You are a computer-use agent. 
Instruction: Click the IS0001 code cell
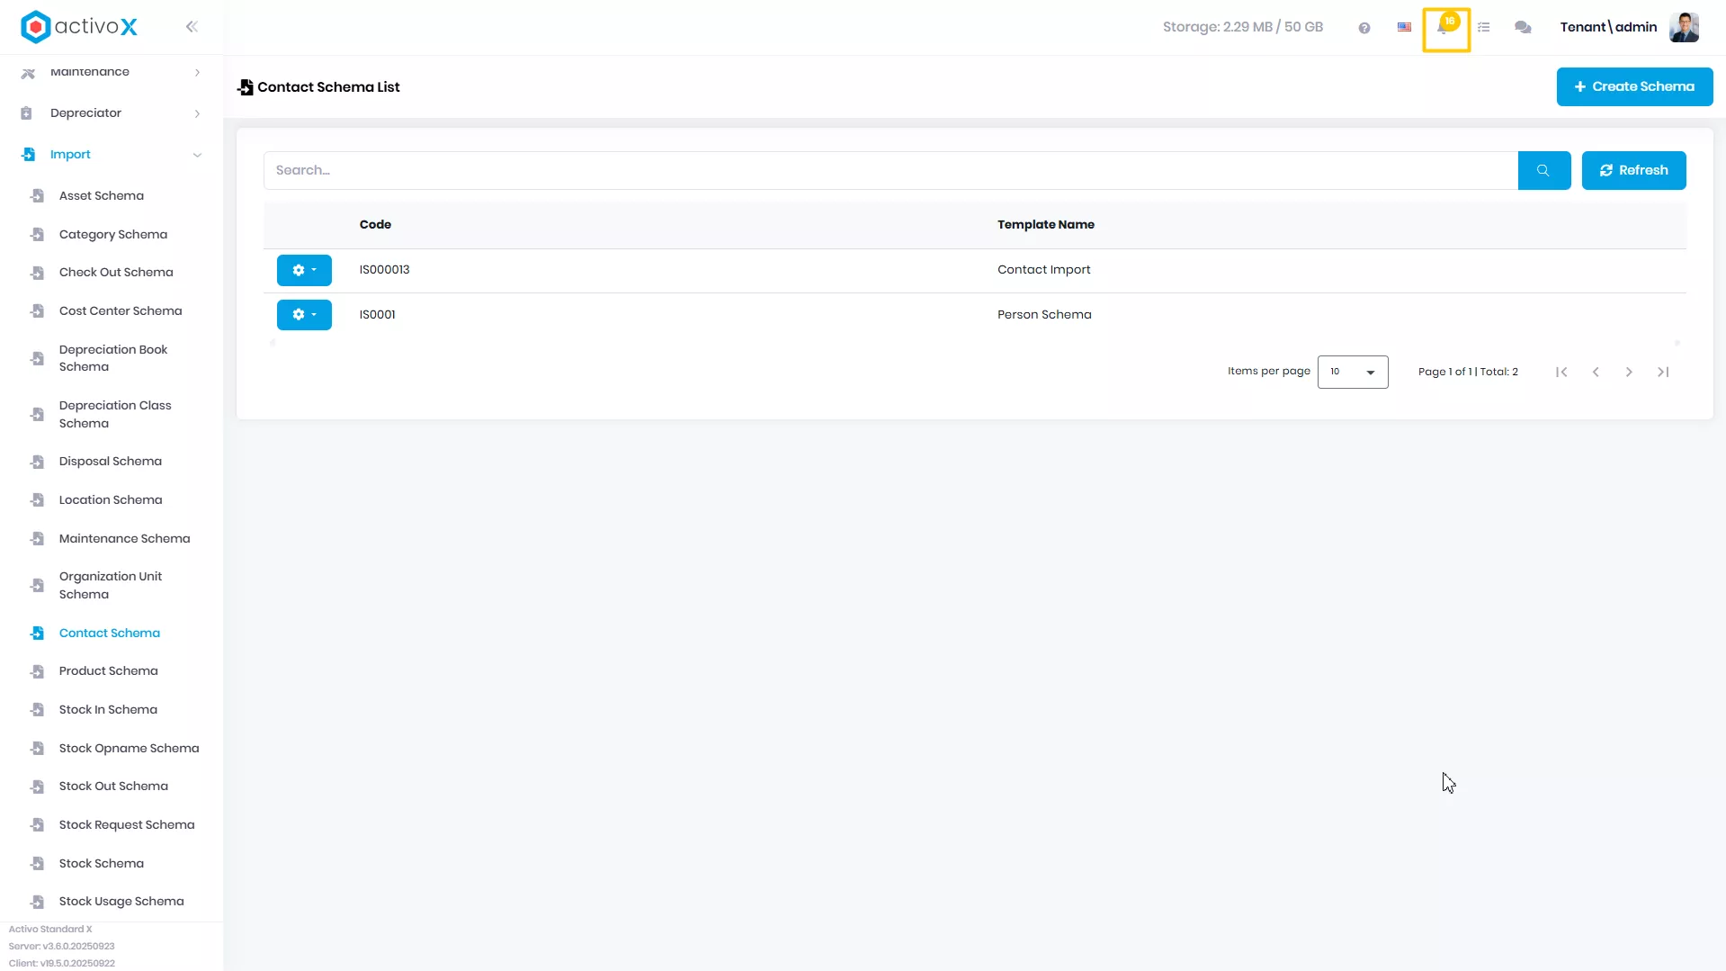pyautogui.click(x=377, y=315)
